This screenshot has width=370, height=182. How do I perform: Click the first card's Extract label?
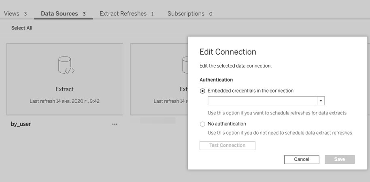click(65, 89)
